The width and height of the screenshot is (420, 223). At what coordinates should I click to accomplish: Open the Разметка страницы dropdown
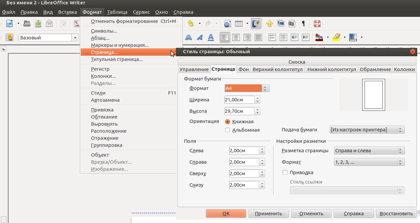coord(369,151)
